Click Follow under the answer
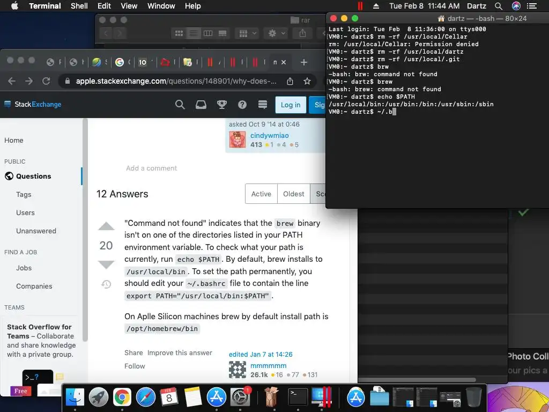 tap(135, 366)
